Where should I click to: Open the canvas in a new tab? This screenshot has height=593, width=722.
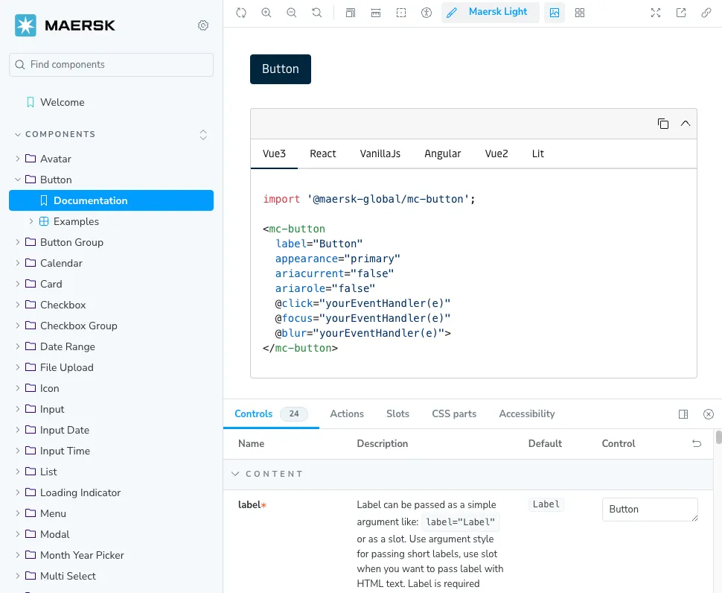coord(680,13)
